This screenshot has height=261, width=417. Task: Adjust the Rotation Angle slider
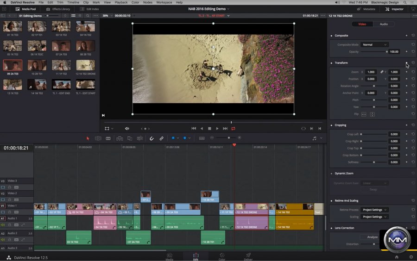pos(374,86)
